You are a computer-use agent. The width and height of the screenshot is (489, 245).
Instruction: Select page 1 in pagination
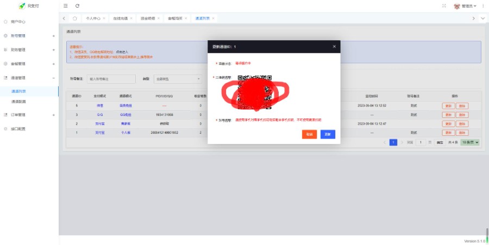click(393, 142)
